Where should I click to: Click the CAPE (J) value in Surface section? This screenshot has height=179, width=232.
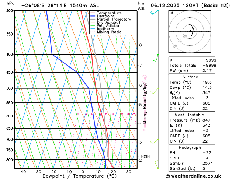click(x=207, y=103)
